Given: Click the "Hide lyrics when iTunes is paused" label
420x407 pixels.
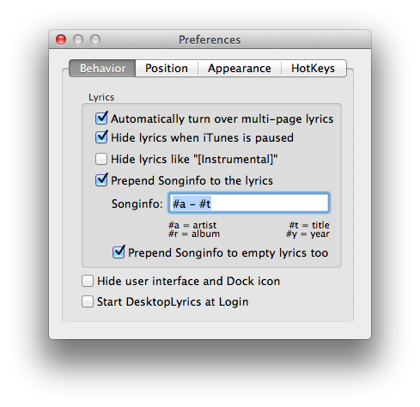Looking at the screenshot, I should [x=202, y=137].
